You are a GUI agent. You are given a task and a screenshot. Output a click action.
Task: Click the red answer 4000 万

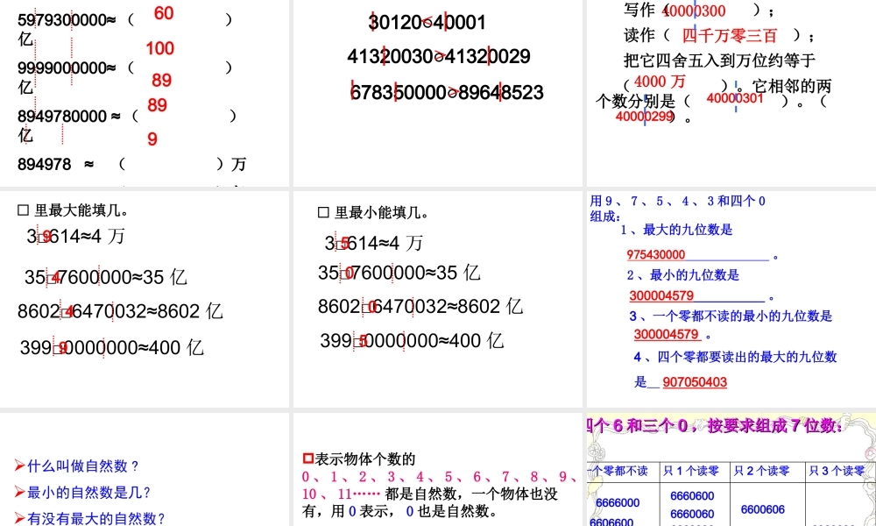(660, 82)
